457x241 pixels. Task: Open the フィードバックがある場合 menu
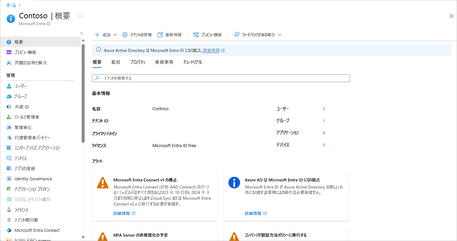click(x=257, y=34)
